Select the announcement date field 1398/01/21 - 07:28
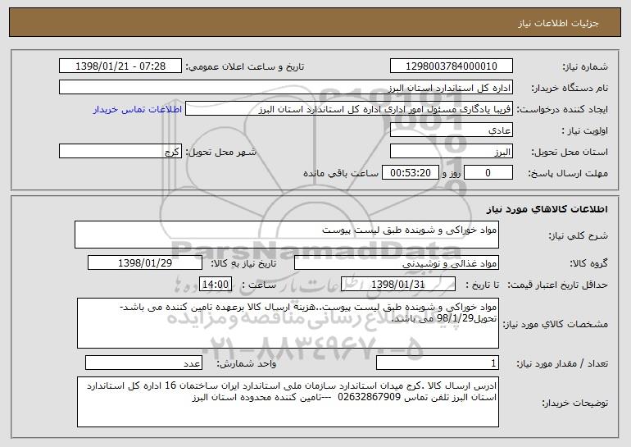631x447 pixels. pos(120,66)
